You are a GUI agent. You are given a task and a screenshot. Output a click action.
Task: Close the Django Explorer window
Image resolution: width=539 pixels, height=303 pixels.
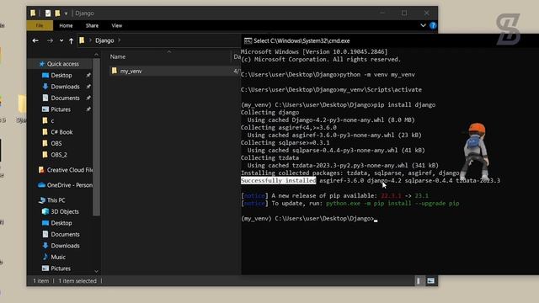pos(426,13)
